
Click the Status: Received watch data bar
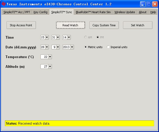79,123
